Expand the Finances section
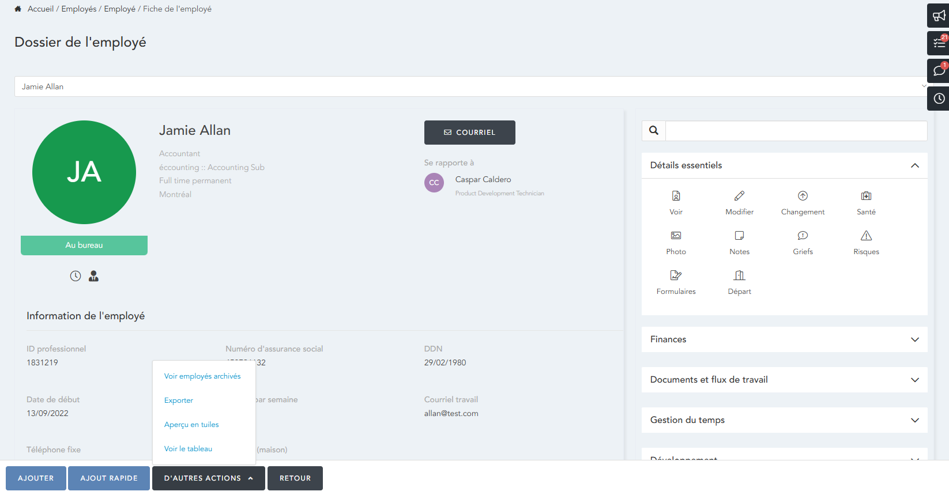949x495 pixels. pyautogui.click(x=914, y=339)
